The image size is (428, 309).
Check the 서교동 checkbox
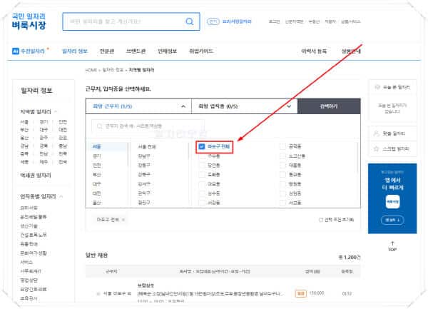point(282,203)
